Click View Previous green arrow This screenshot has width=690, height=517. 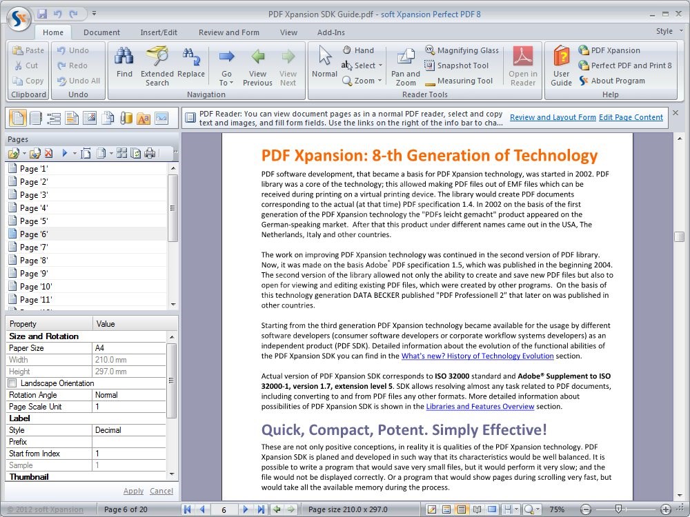(257, 66)
